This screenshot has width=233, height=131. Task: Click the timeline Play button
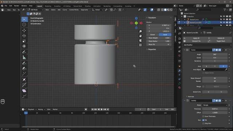(x=102, y=110)
